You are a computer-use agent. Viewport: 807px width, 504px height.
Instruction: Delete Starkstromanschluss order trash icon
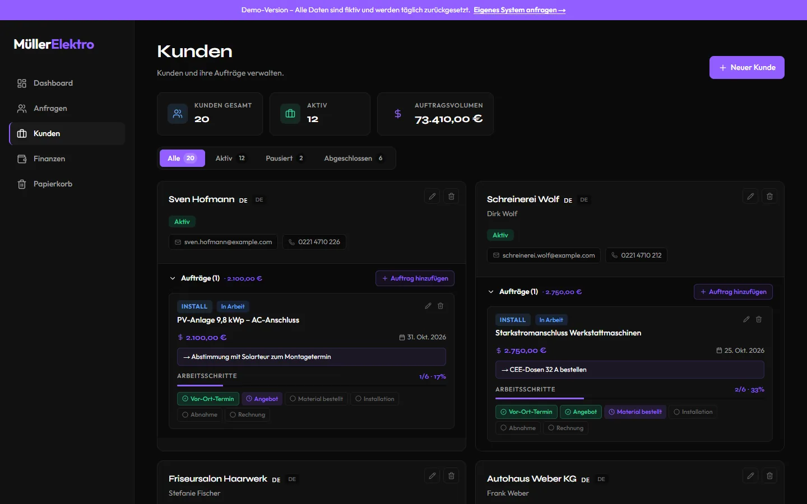pos(759,319)
